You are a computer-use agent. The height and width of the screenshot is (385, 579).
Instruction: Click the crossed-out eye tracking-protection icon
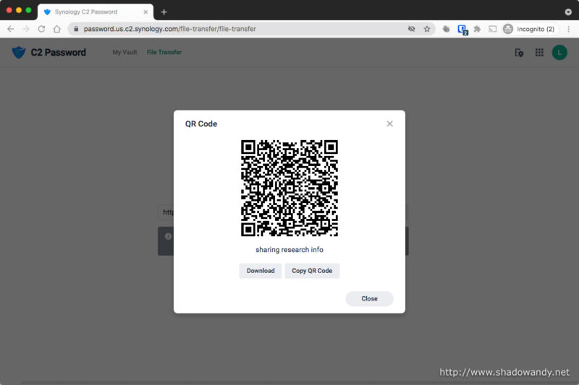tap(411, 29)
